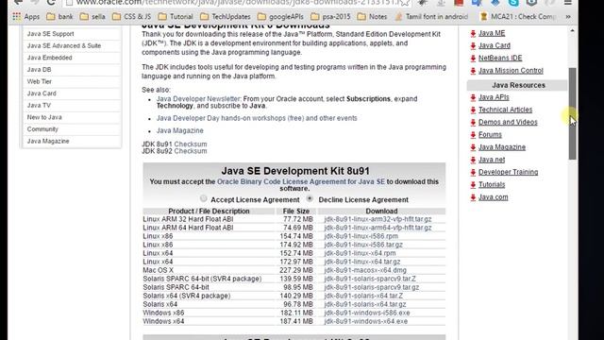Click the scrollbar up arrow
Screen dimensions: 604x340
click(x=573, y=30)
